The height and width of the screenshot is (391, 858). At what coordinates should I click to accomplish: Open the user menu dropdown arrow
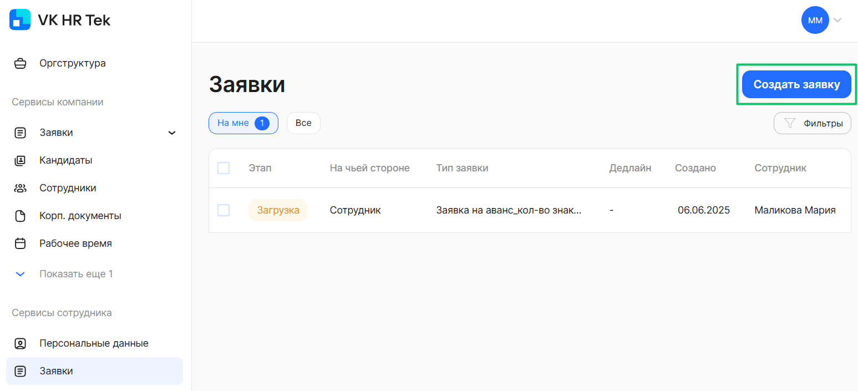(837, 21)
